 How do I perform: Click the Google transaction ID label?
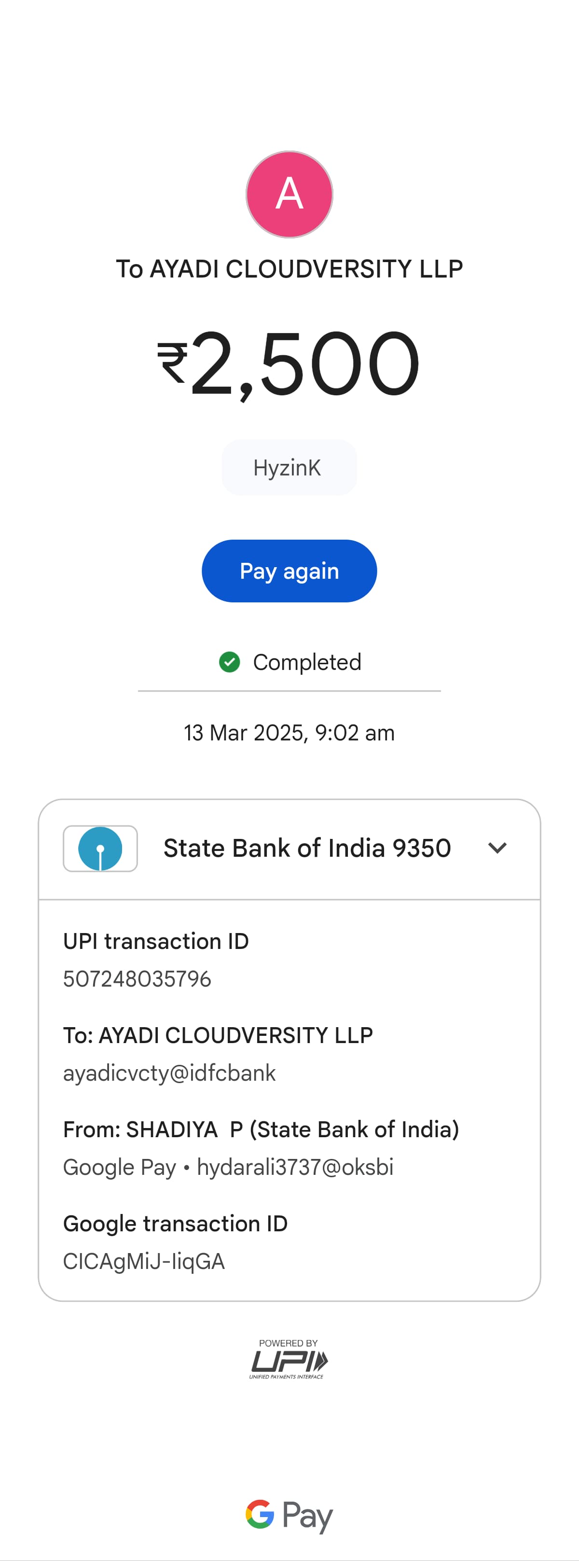coord(176,1224)
